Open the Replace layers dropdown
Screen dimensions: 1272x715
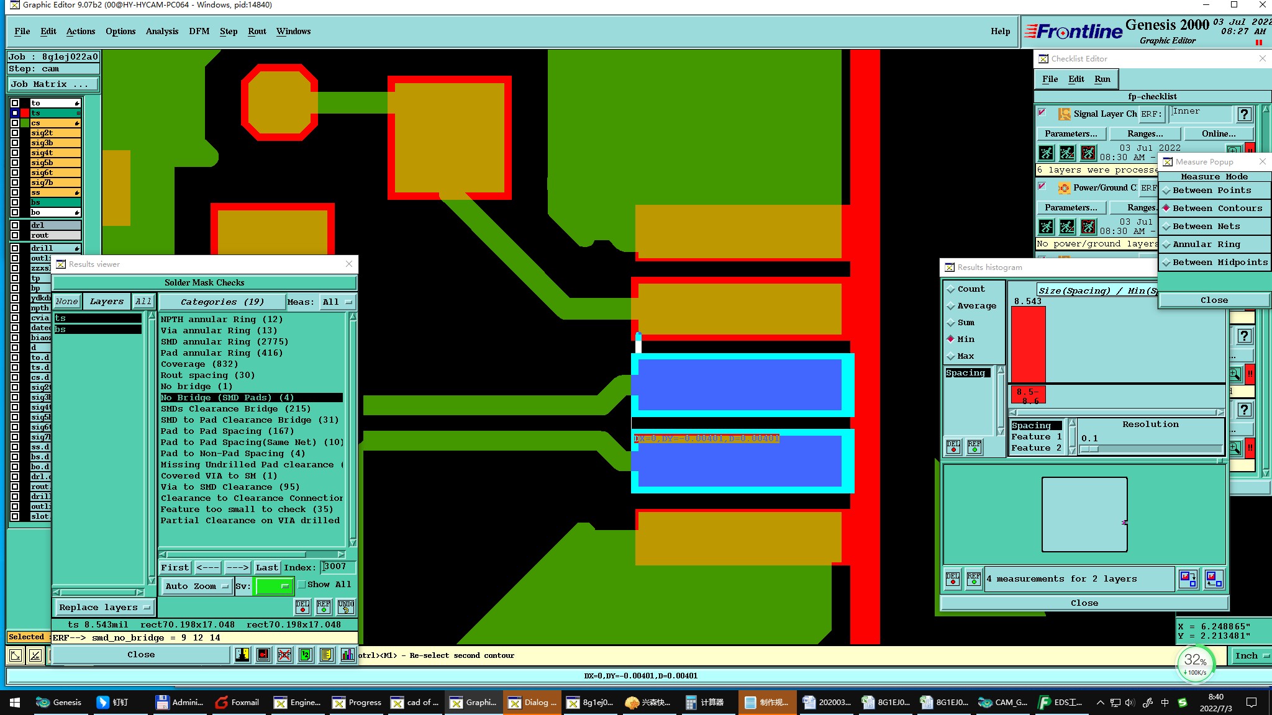[x=104, y=607]
